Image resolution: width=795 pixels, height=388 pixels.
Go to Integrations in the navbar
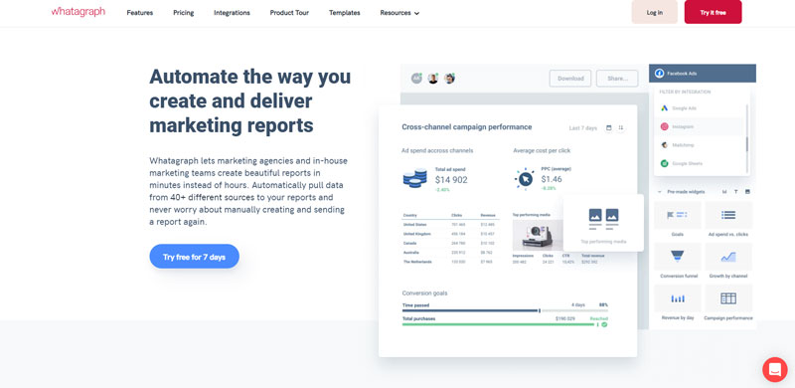pos(232,13)
